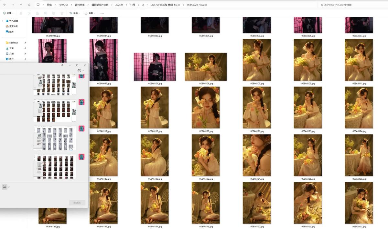Screen dimensions: 388x229
Task: Click the Refresh icon in address bar
Action: pos(29,5)
